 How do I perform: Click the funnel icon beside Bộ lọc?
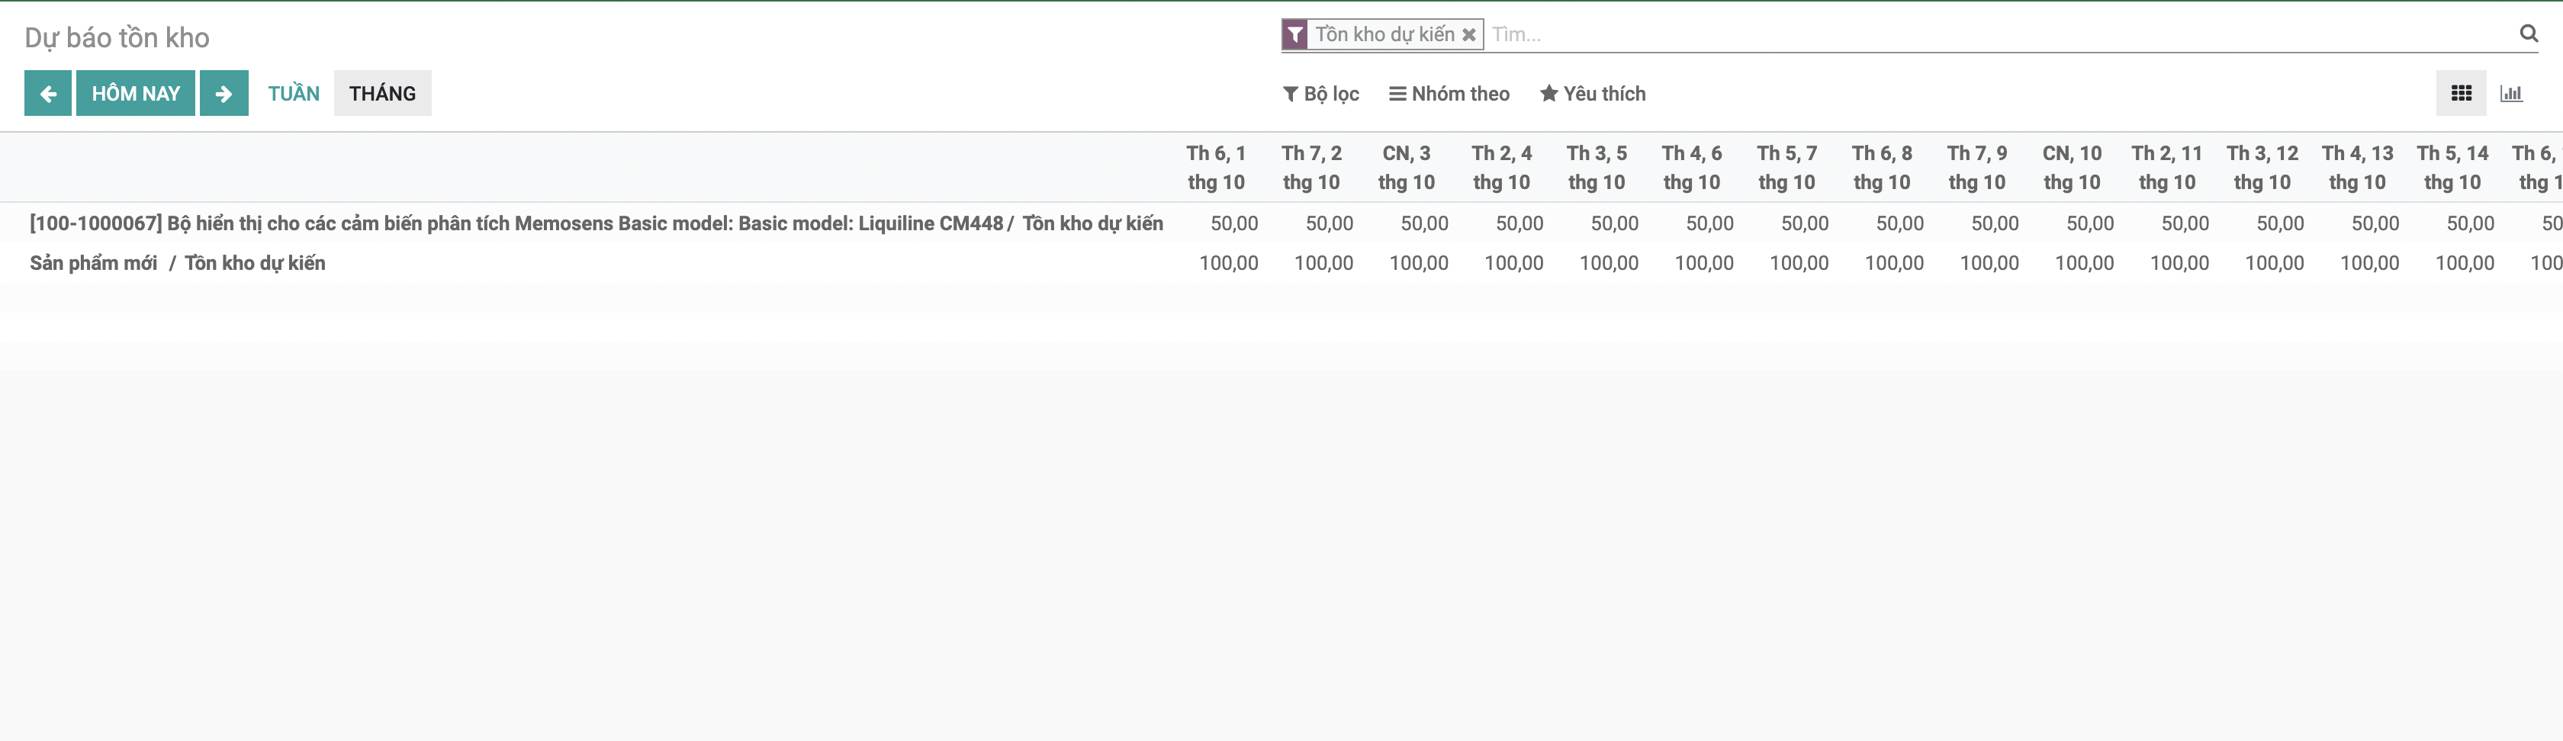(1291, 92)
